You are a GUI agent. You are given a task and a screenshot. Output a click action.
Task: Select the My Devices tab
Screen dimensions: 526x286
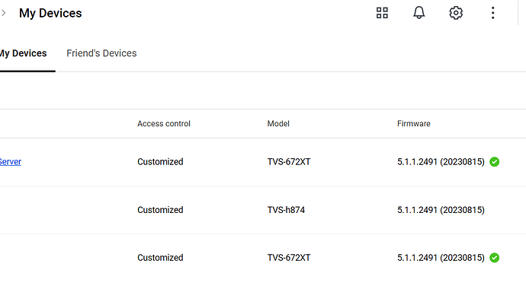coord(23,53)
